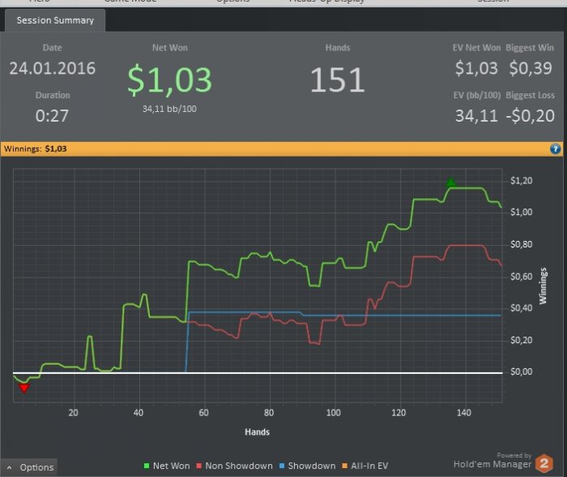Click the duration value 0:27
The image size is (567, 477).
pyautogui.click(x=52, y=116)
